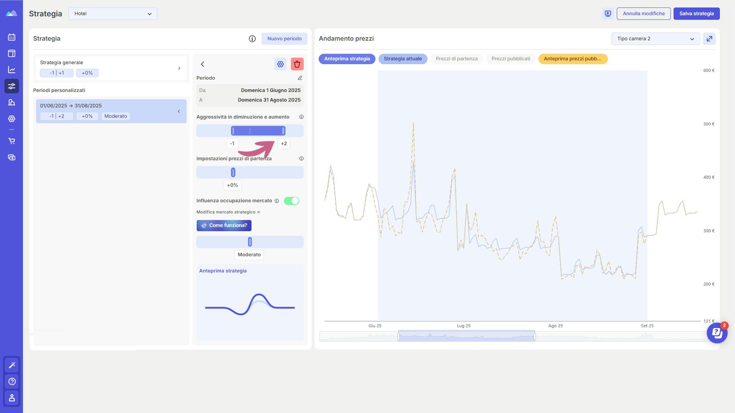Click the magic wand sidebar icon

[12, 365]
